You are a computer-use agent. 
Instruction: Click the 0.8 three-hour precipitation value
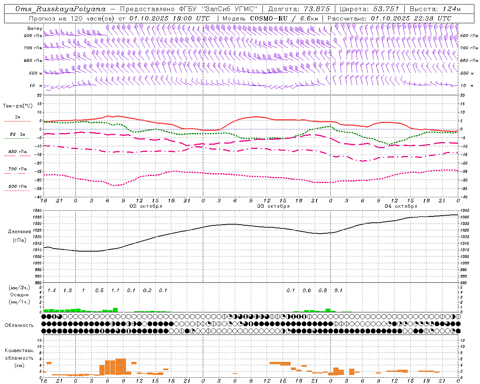pyautogui.click(x=322, y=290)
